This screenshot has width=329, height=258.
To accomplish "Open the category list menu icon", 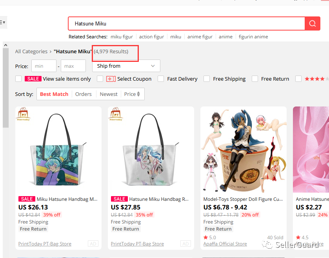I will pyautogui.click(x=2, y=22).
